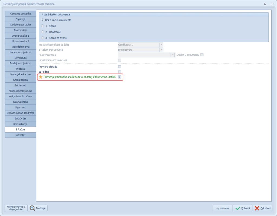Select '3 - Račun za avans' option

(x=43, y=38)
